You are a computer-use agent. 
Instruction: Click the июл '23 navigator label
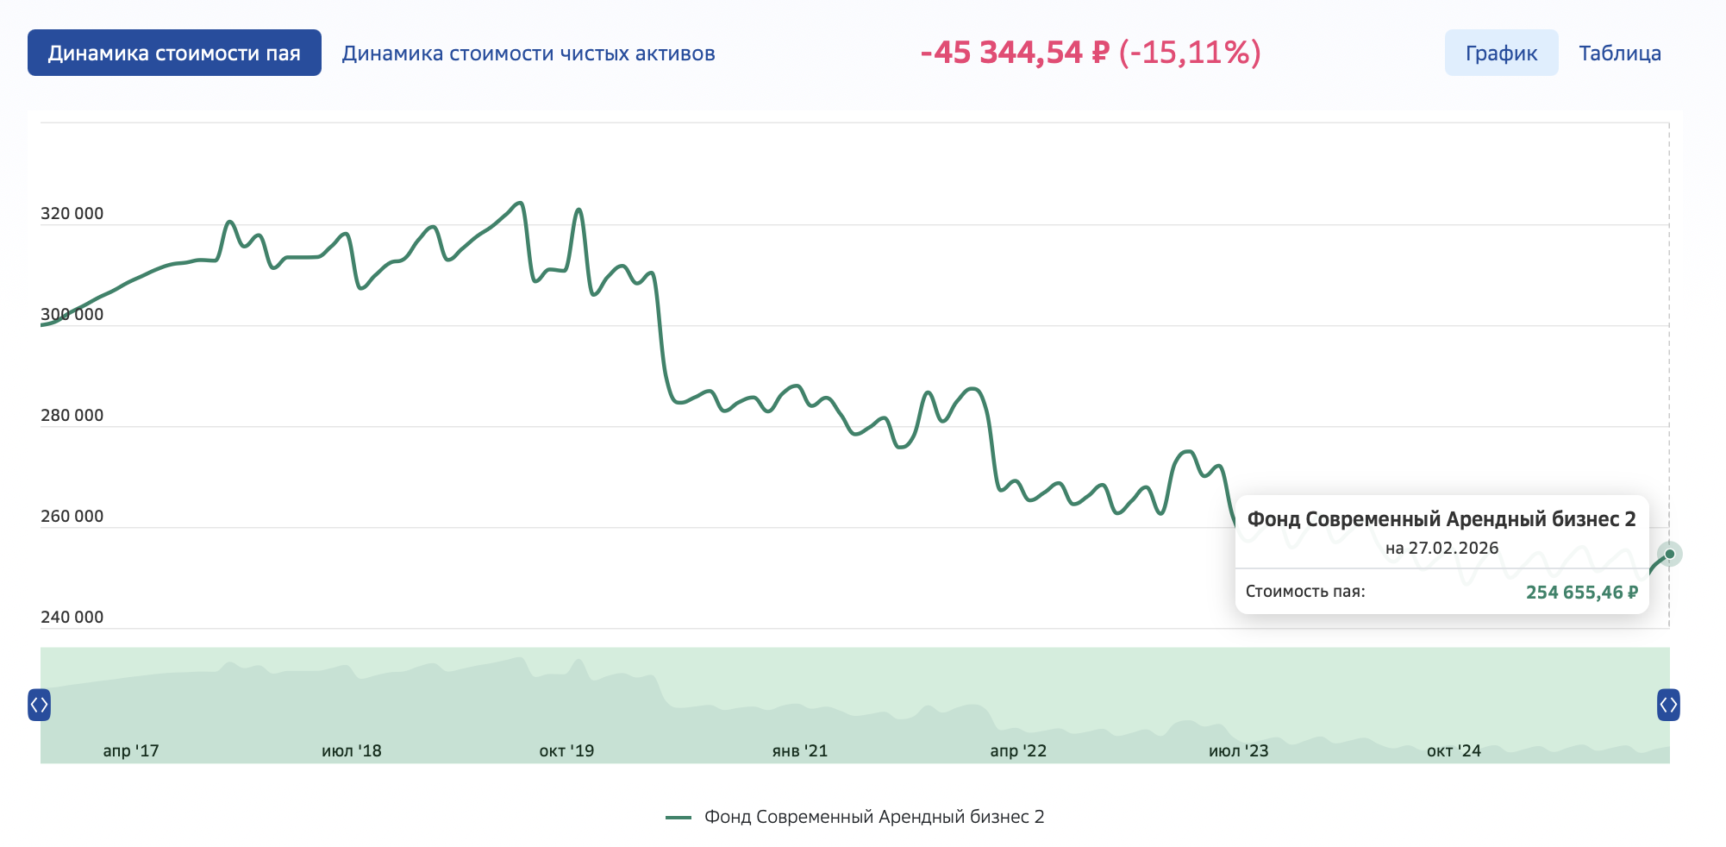click(1238, 750)
